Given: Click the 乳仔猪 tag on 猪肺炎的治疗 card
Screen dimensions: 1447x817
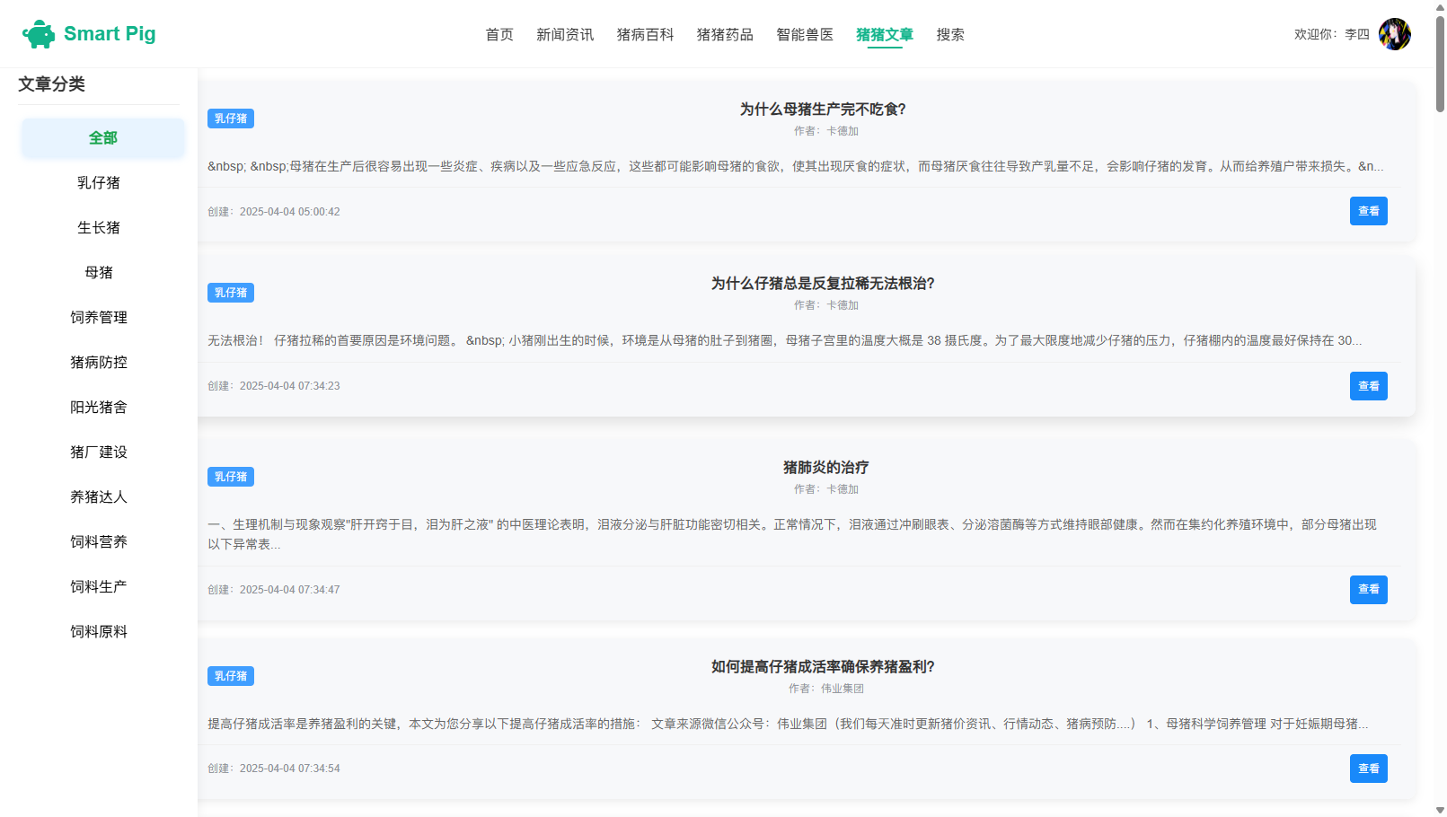Looking at the screenshot, I should (x=231, y=477).
